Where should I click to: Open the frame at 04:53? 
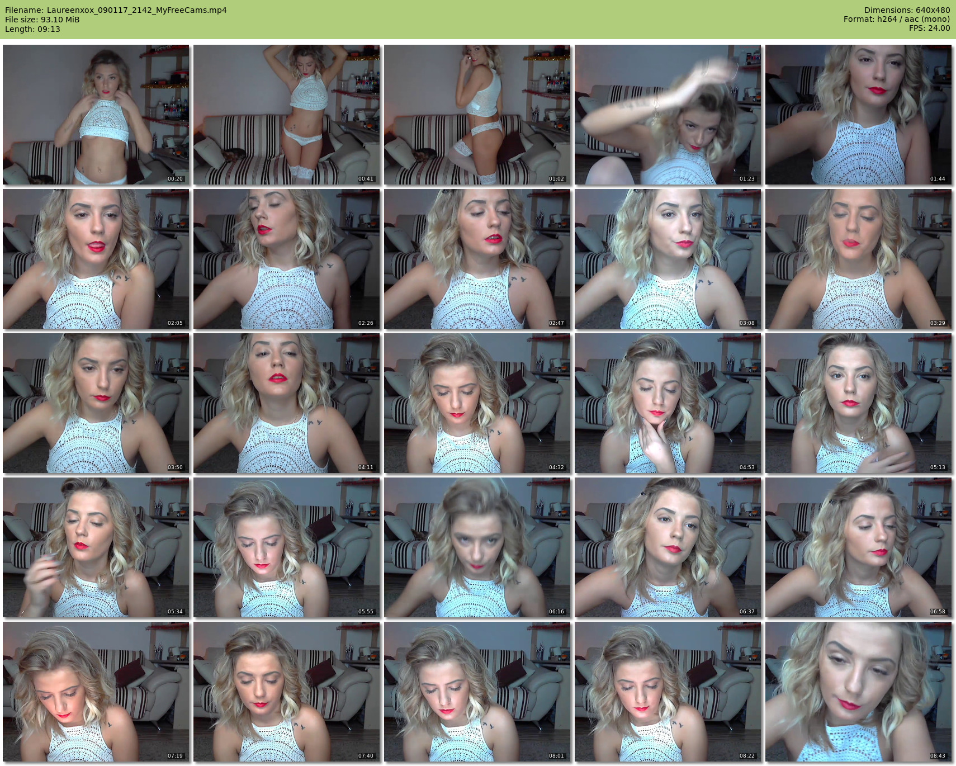click(668, 403)
